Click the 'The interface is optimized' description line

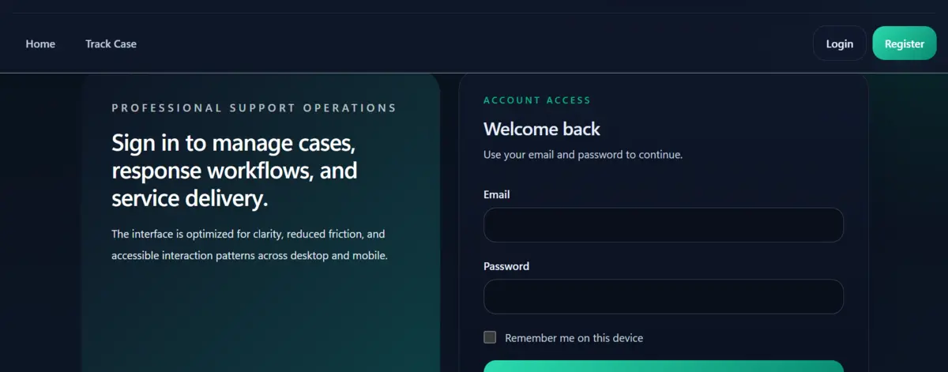[247, 235]
